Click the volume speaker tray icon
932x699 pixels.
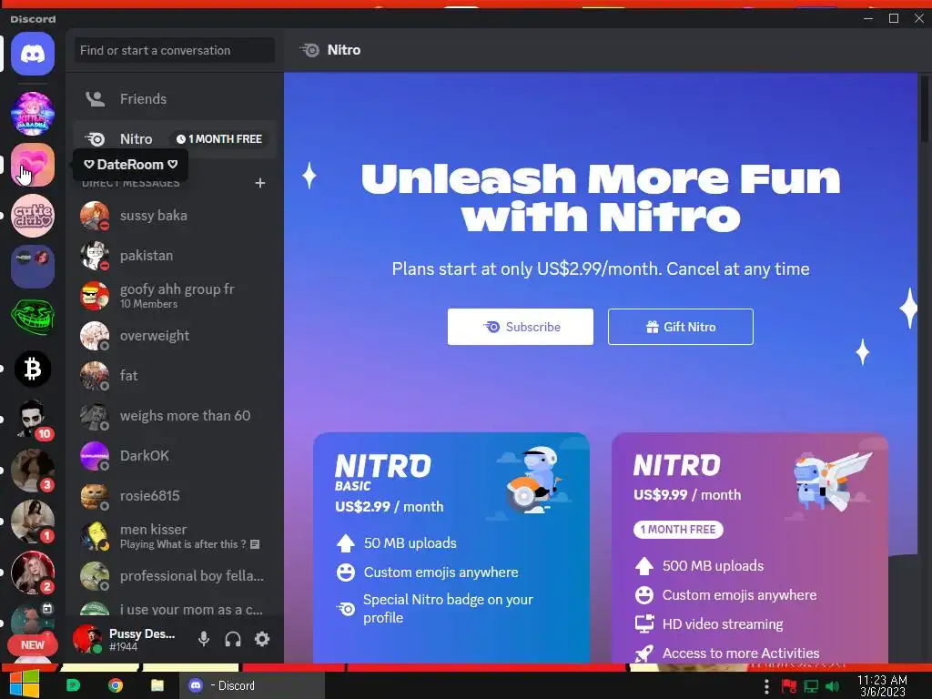point(833,686)
